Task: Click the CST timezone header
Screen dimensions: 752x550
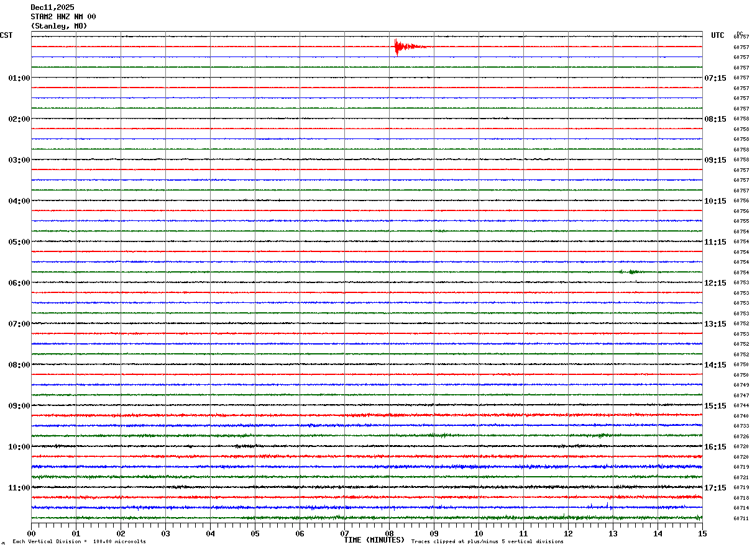Action: pyautogui.click(x=6, y=35)
